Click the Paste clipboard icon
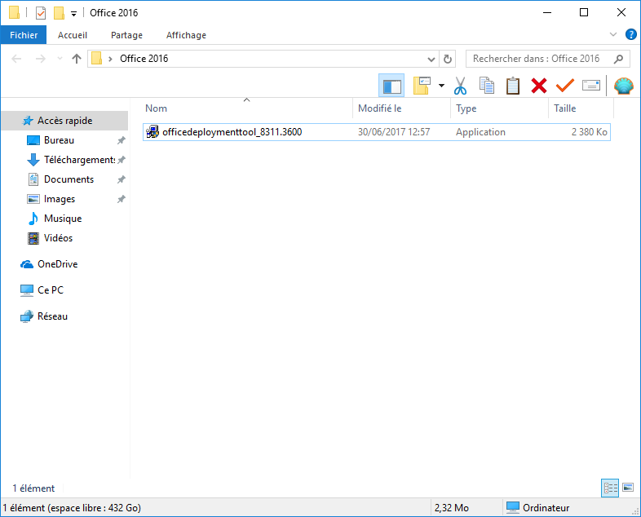 (x=513, y=86)
